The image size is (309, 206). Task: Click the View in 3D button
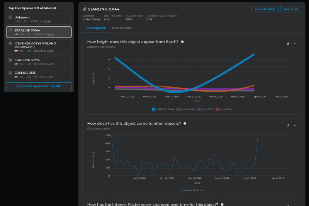pyautogui.click(x=291, y=9)
